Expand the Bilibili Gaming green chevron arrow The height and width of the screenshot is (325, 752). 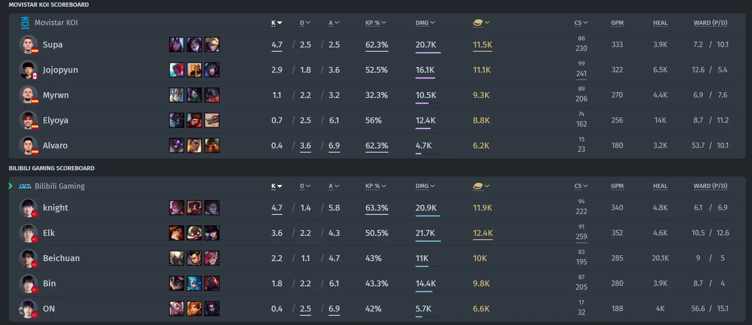(11, 186)
